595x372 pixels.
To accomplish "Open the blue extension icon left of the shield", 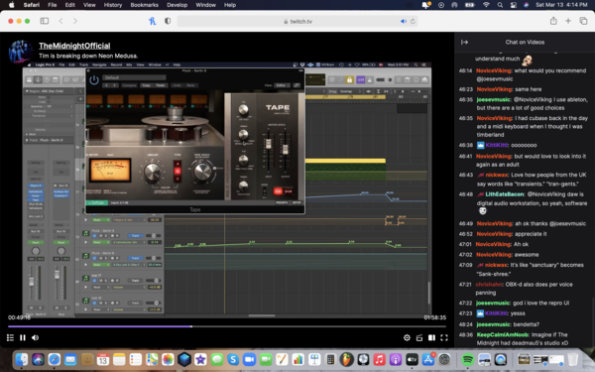I will point(152,21).
